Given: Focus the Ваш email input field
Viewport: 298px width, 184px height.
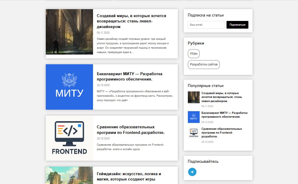Looking at the screenshot, I should coord(206,25).
